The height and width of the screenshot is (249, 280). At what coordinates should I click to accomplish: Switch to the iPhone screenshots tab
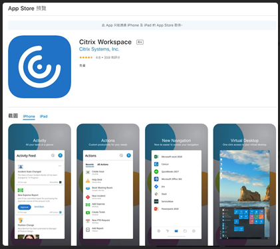click(x=29, y=116)
